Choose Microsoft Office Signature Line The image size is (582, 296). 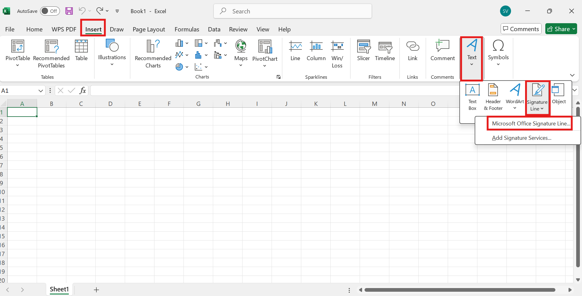[x=531, y=124]
